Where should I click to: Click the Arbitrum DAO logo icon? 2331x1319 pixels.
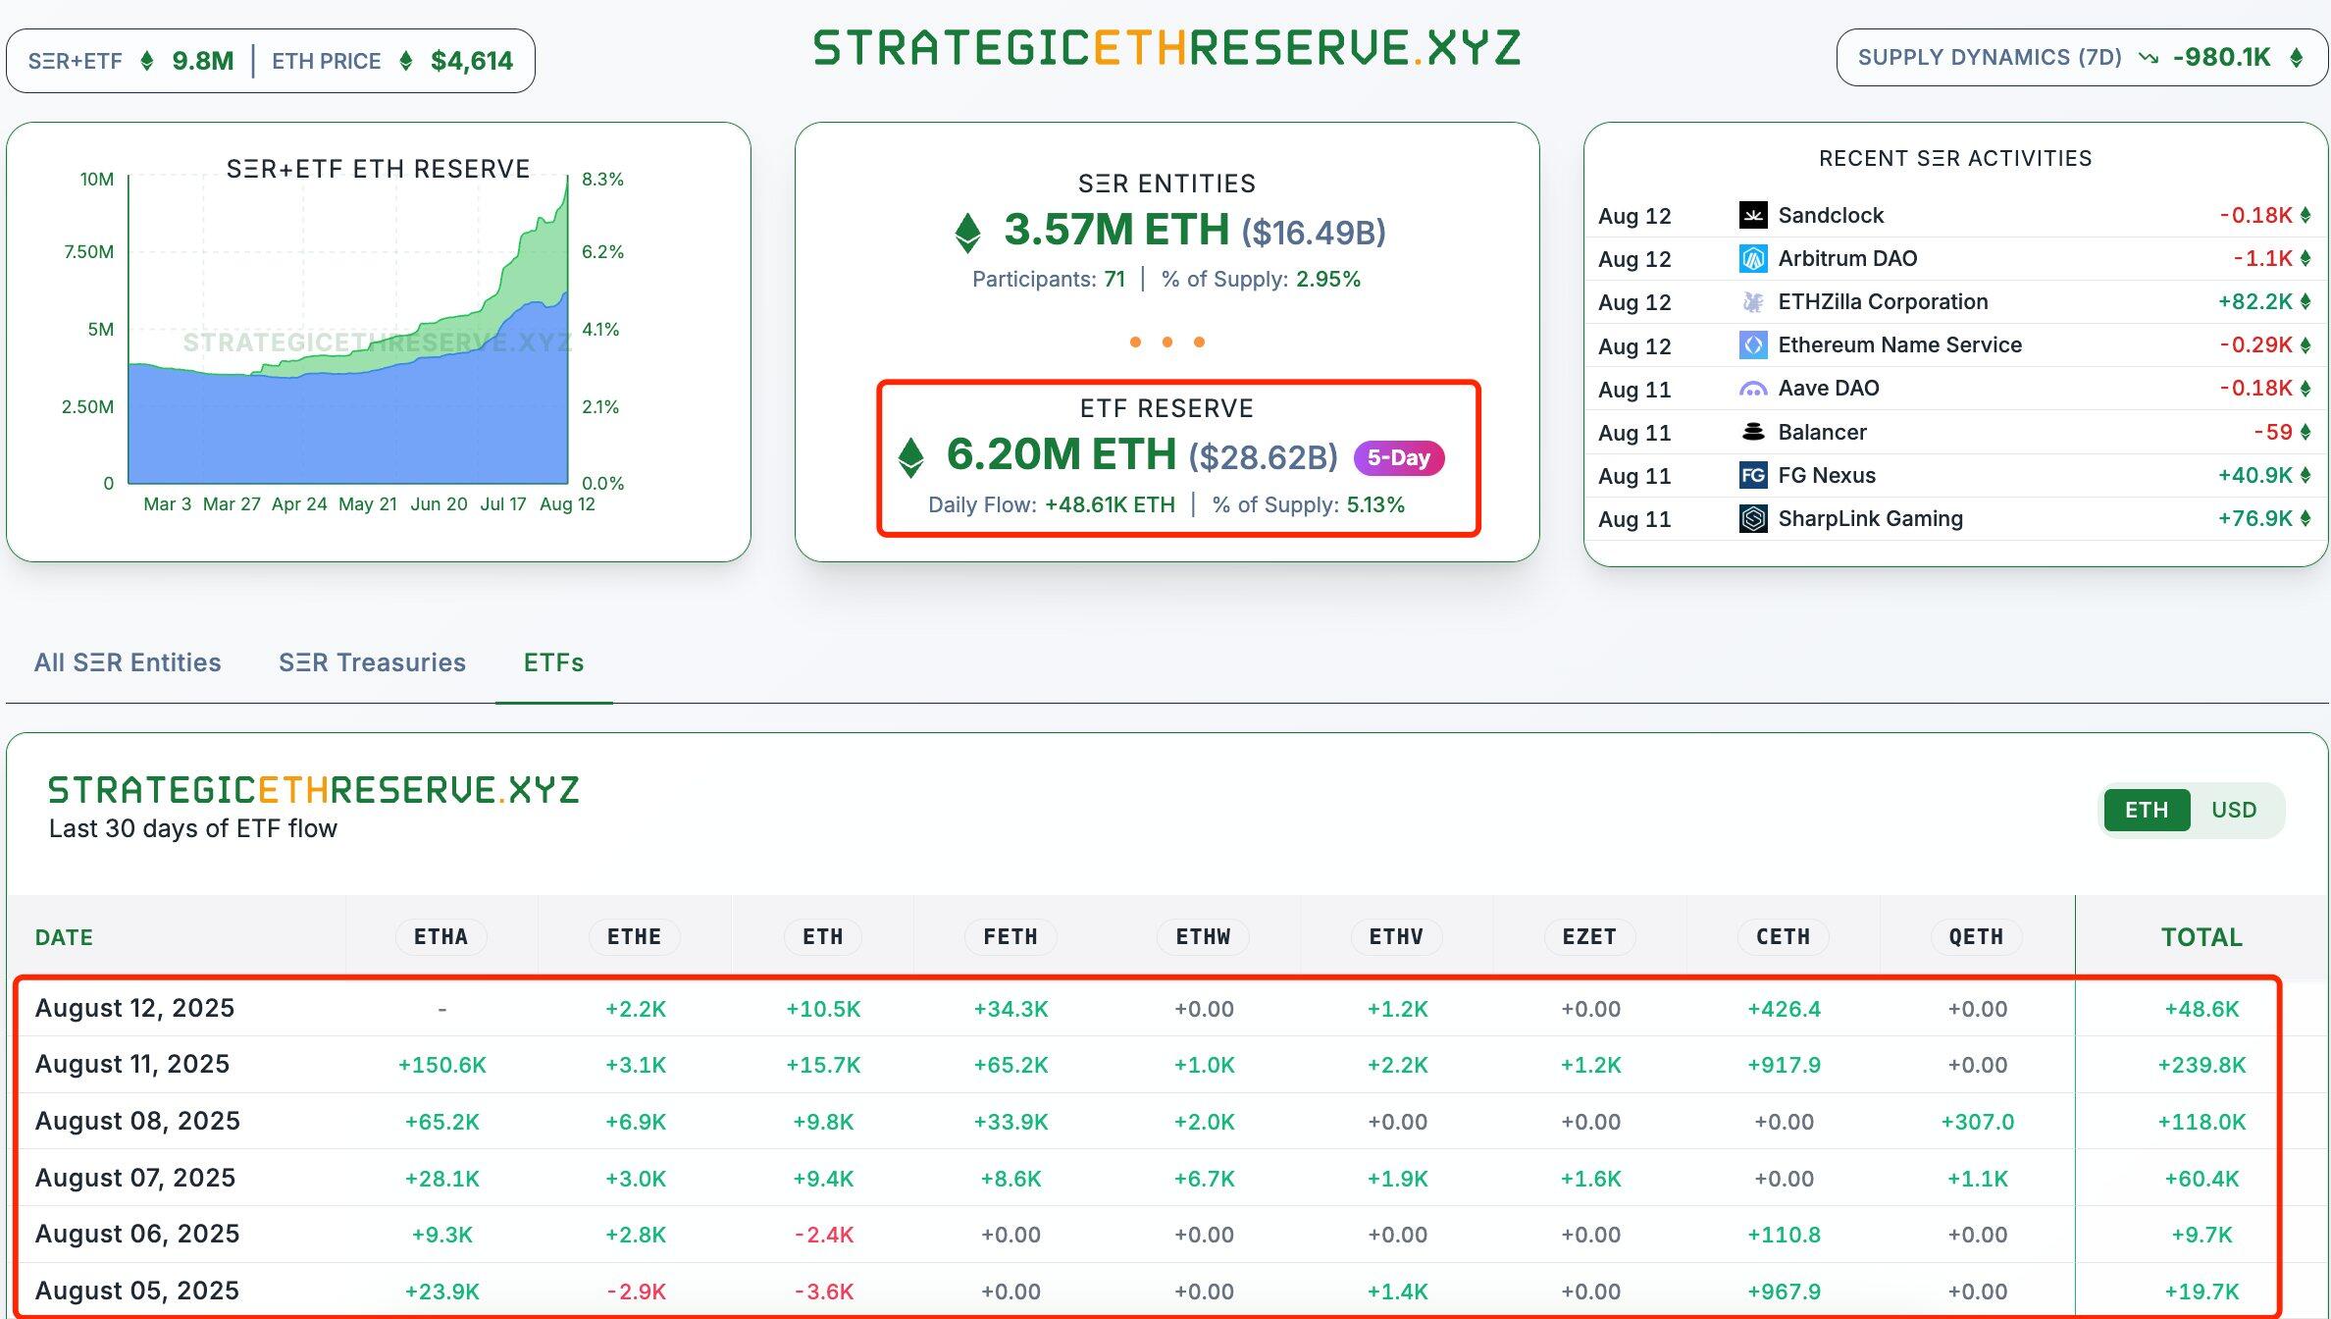coord(1752,258)
